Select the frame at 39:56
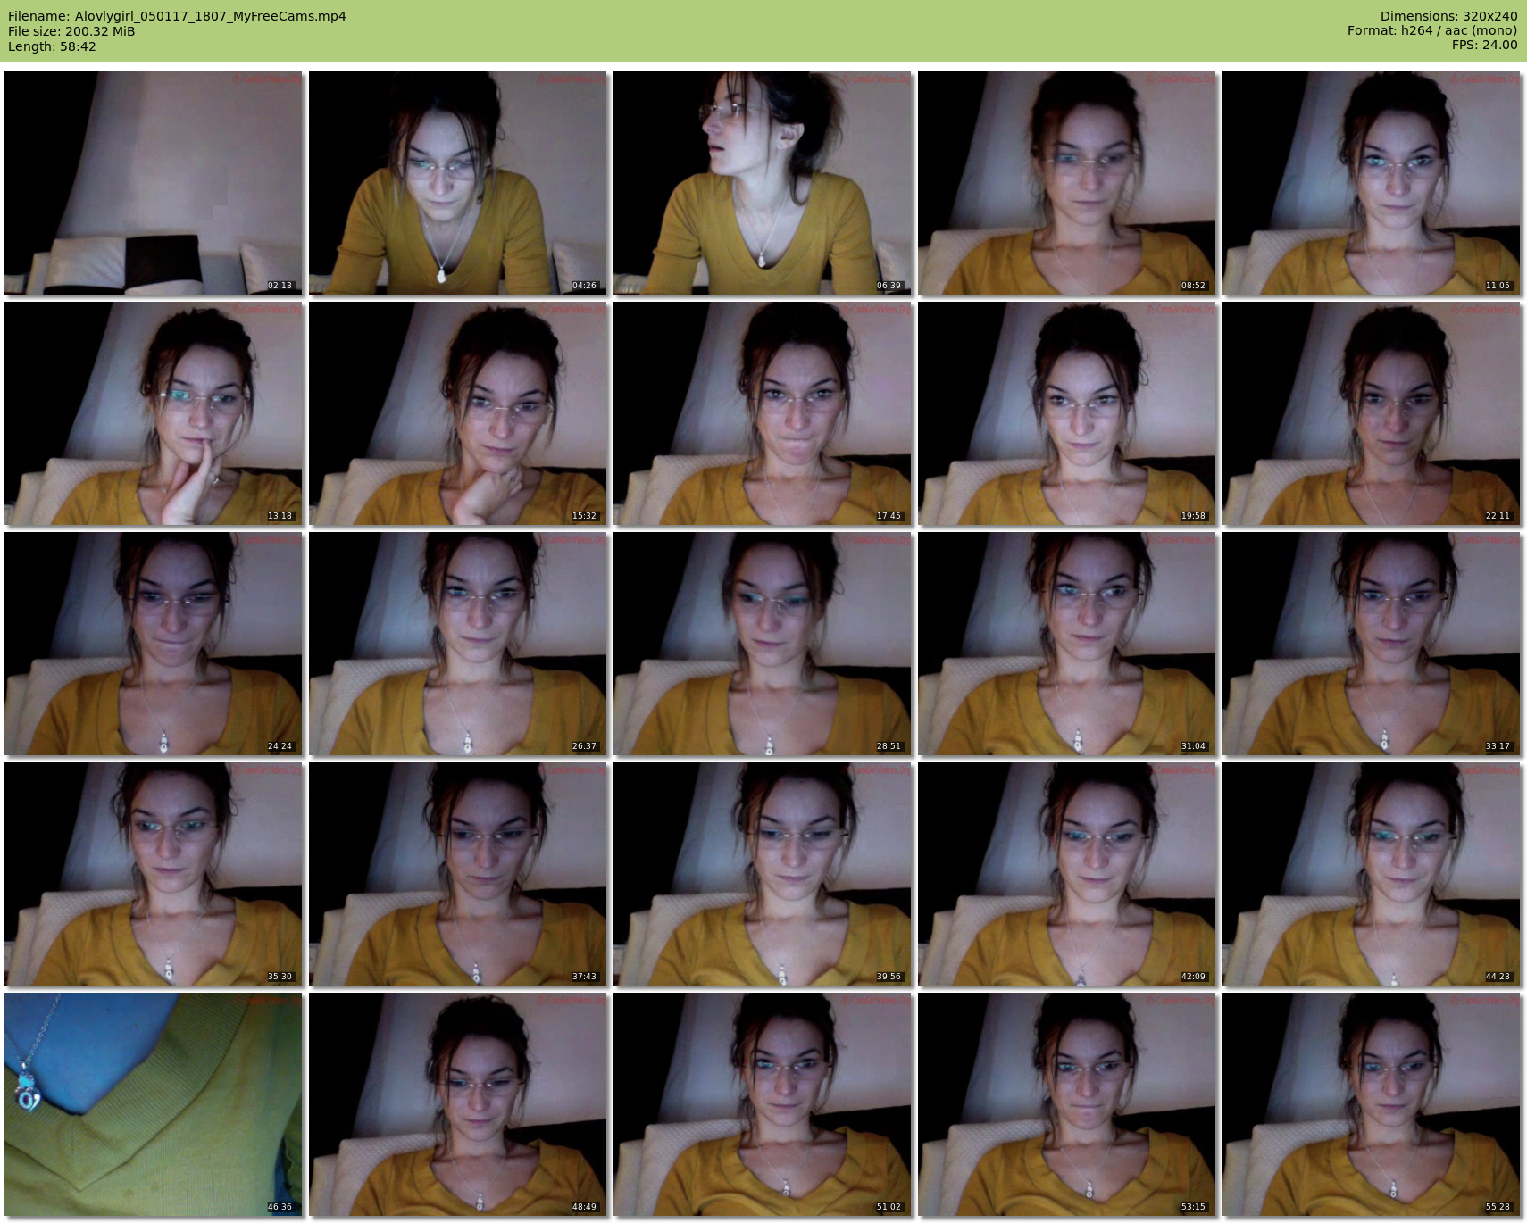Image resolution: width=1527 pixels, height=1223 pixels. coord(763,874)
